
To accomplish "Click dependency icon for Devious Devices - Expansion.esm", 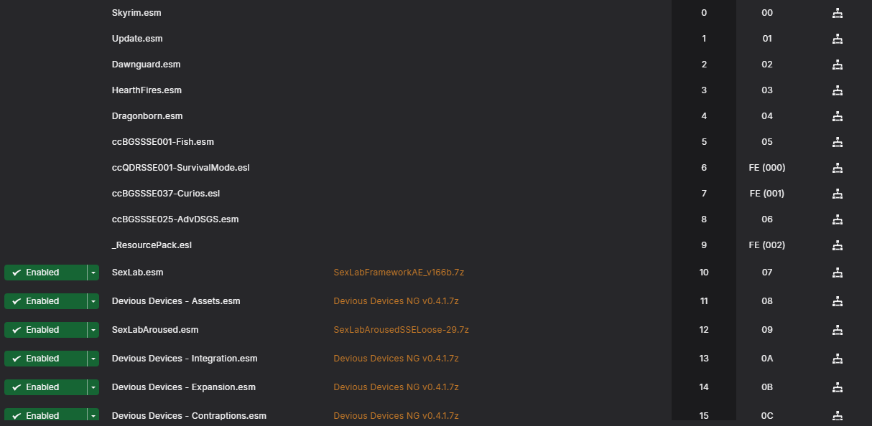I will [x=837, y=387].
